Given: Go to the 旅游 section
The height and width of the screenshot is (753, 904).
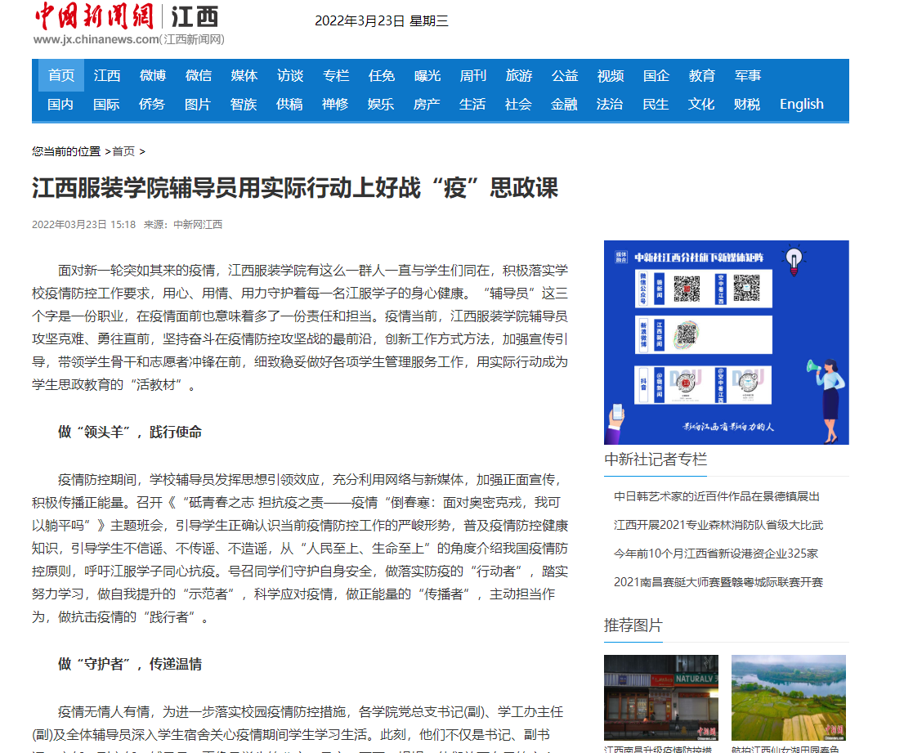Looking at the screenshot, I should click(519, 76).
